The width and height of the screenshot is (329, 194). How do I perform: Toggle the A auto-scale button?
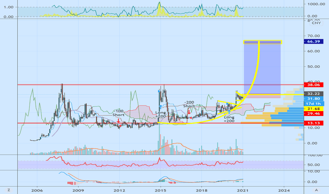coord(316,190)
